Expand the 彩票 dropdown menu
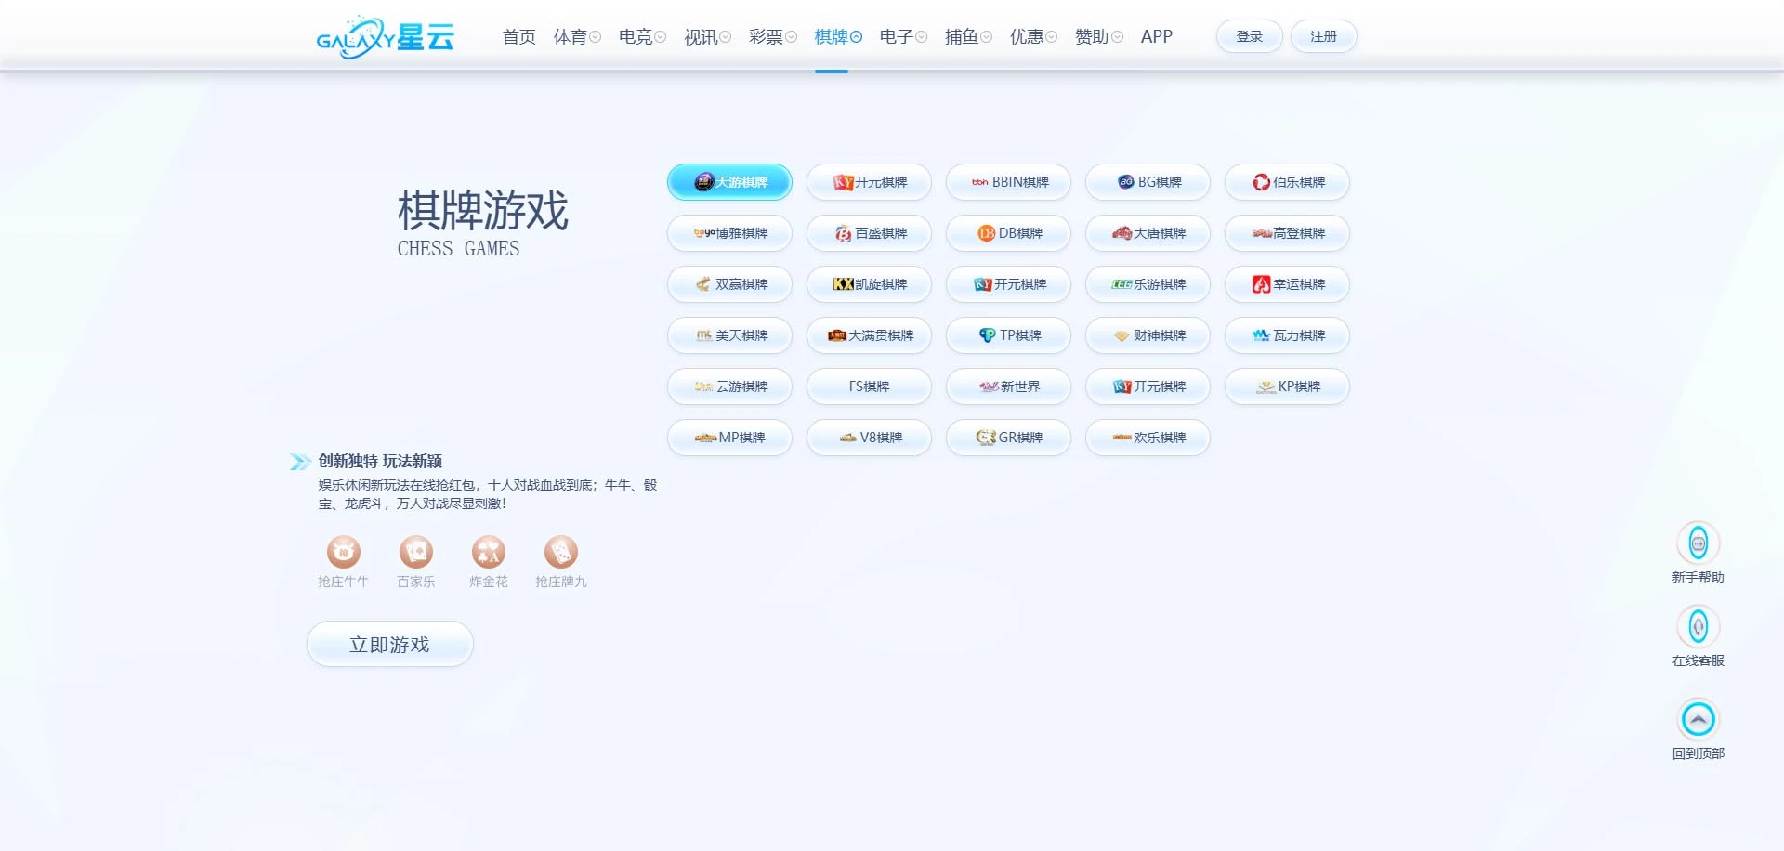Image resolution: width=1784 pixels, height=851 pixels. tap(771, 36)
